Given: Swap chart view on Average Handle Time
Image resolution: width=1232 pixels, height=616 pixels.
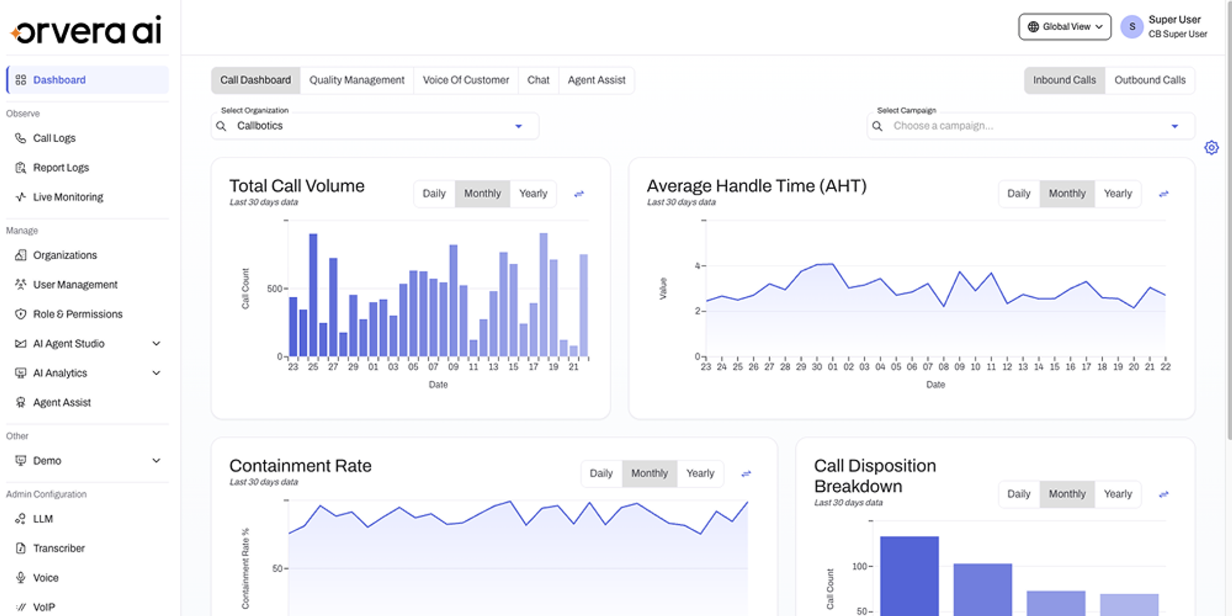Looking at the screenshot, I should click(x=1164, y=194).
